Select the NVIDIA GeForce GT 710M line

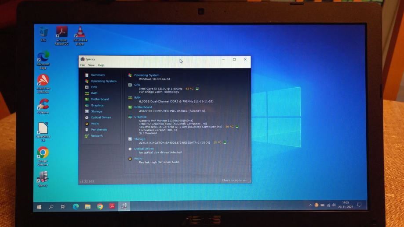pos(180,127)
